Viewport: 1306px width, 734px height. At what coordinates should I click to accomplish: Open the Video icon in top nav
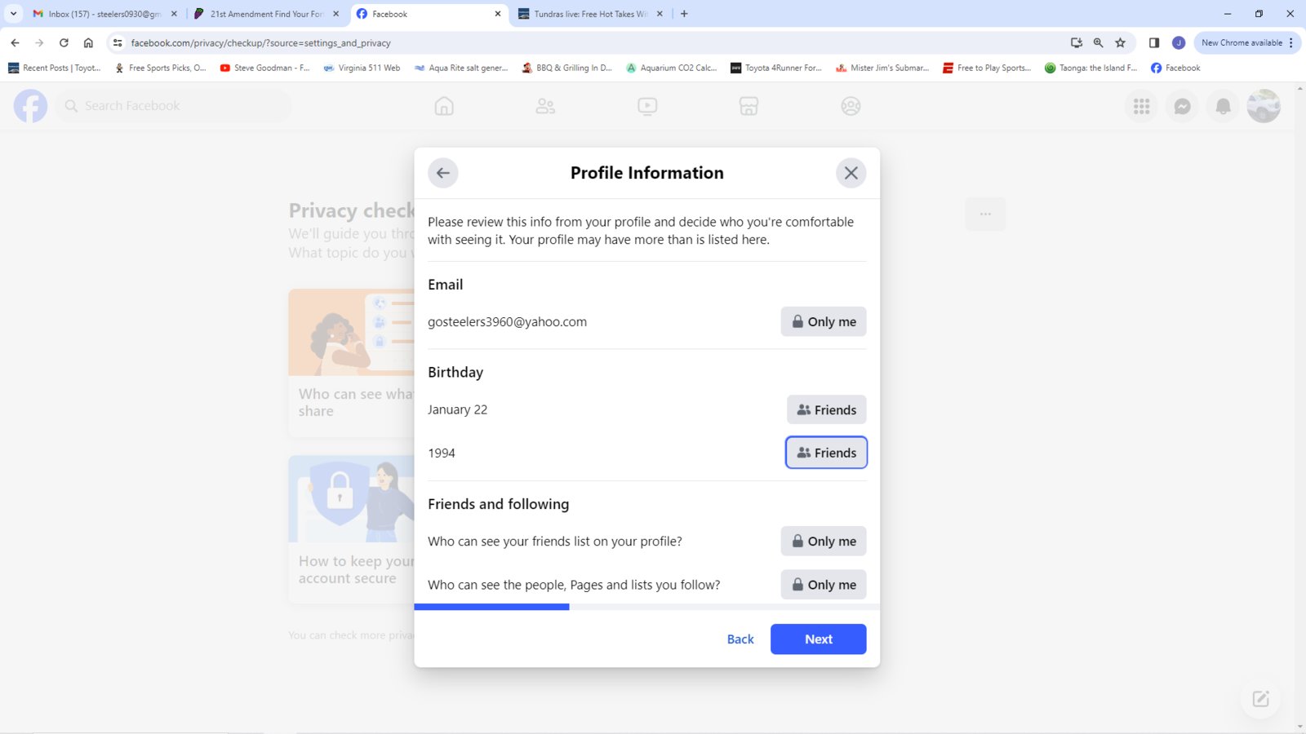pos(647,106)
